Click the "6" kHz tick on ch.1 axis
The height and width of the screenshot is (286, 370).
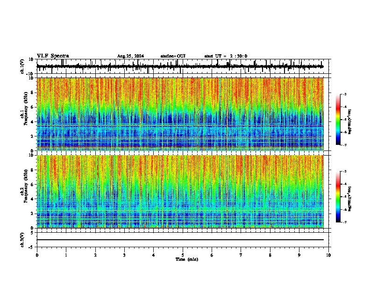click(32, 107)
